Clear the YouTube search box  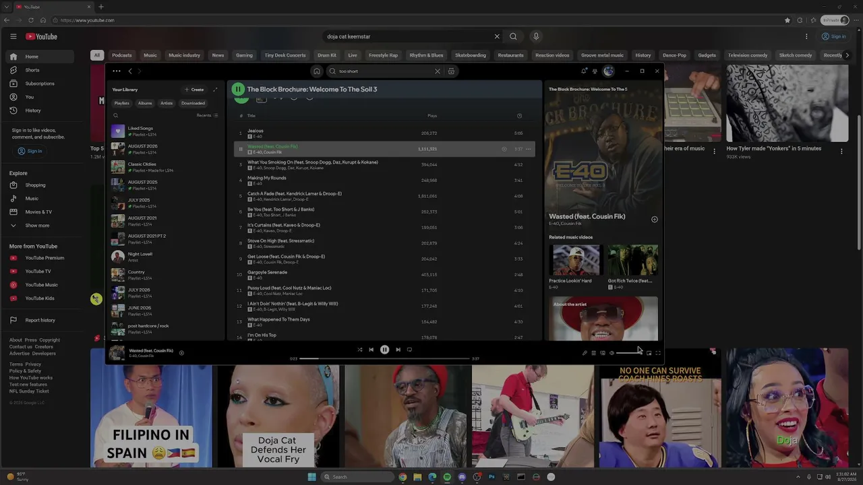497,36
